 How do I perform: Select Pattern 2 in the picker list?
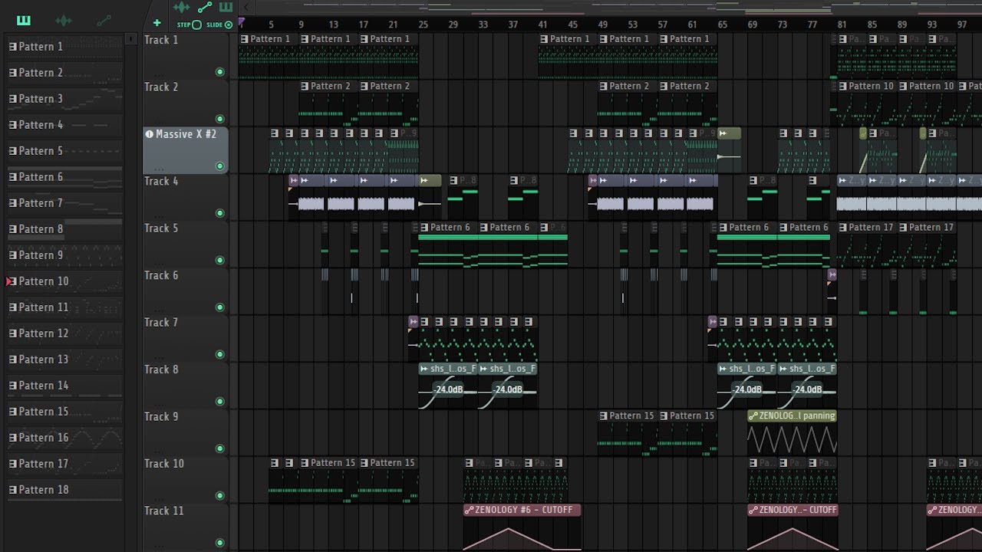click(x=64, y=73)
